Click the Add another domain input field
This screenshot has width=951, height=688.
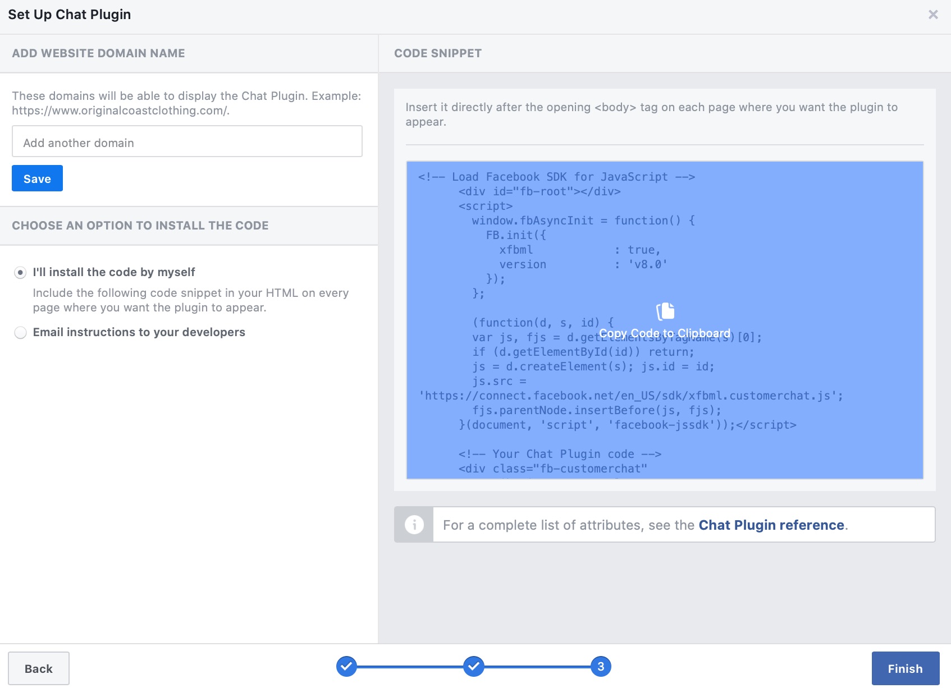(x=187, y=141)
